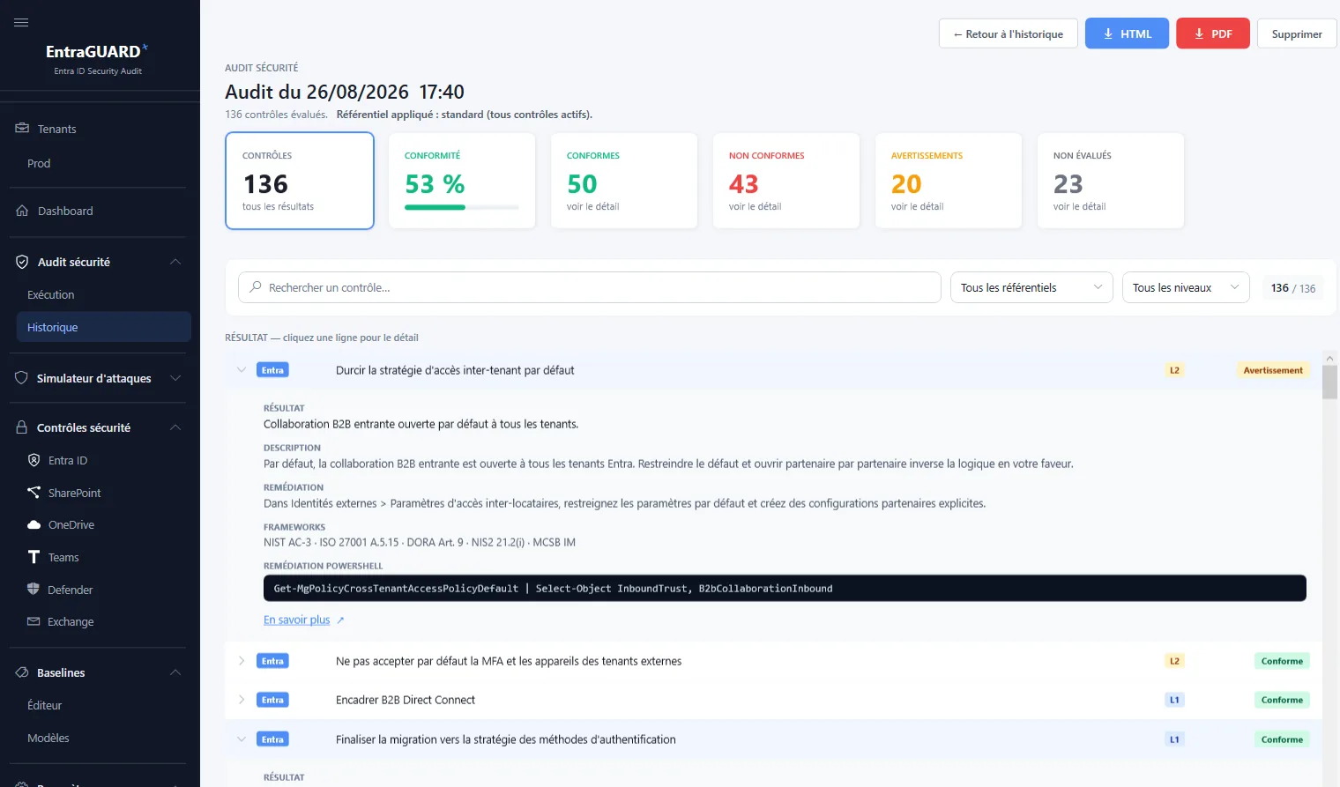Click external link arrow beside En savoir plus
Viewport: 1340px width, 787px height.
pyautogui.click(x=340, y=620)
